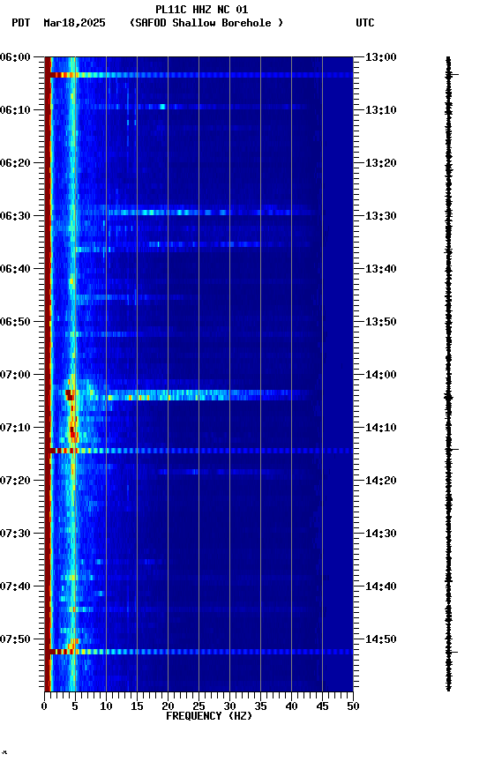The image size is (487, 762).
Task: Click the station title PL11C HHZ NC 01
Action: pyautogui.click(x=202, y=9)
